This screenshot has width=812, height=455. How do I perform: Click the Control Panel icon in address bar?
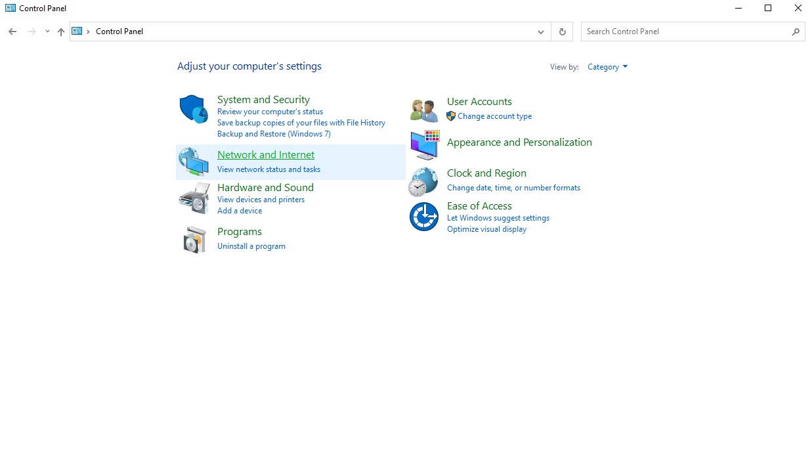click(77, 31)
